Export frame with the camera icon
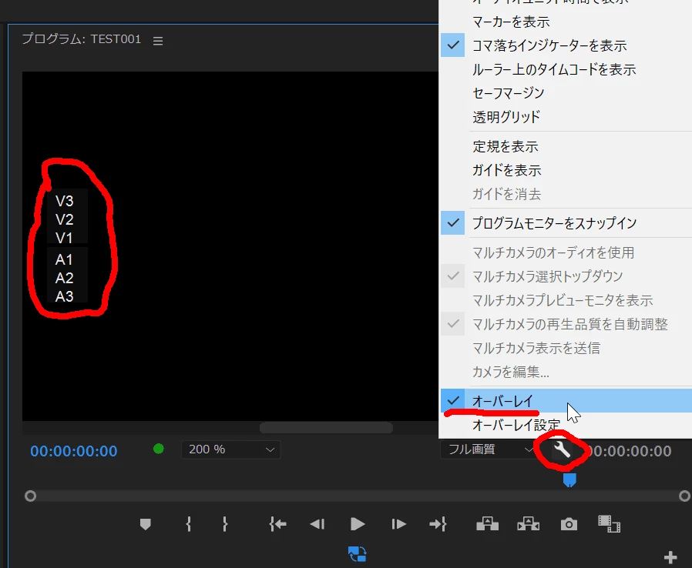The width and height of the screenshot is (692, 568). point(569,524)
